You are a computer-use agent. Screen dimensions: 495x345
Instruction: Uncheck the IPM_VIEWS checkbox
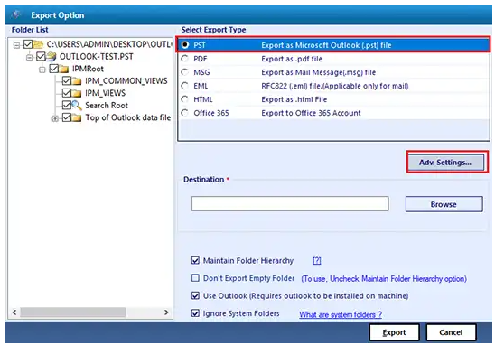pyautogui.click(x=66, y=93)
